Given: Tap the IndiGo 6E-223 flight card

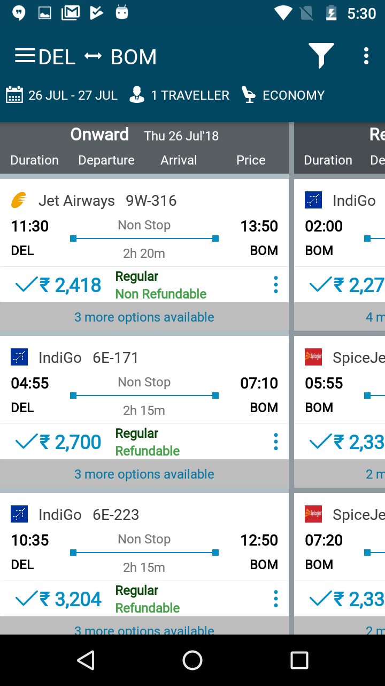Looking at the screenshot, I should pyautogui.click(x=144, y=541).
